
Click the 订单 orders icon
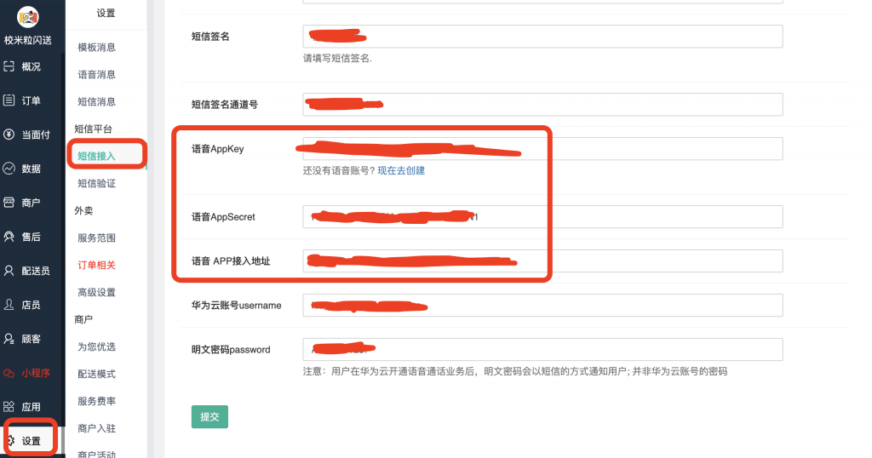pos(9,100)
